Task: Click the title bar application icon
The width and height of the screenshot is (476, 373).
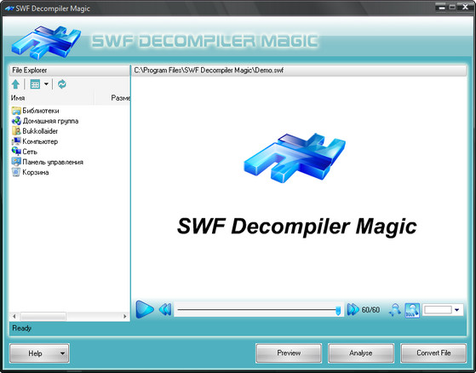Action: pyautogui.click(x=9, y=9)
